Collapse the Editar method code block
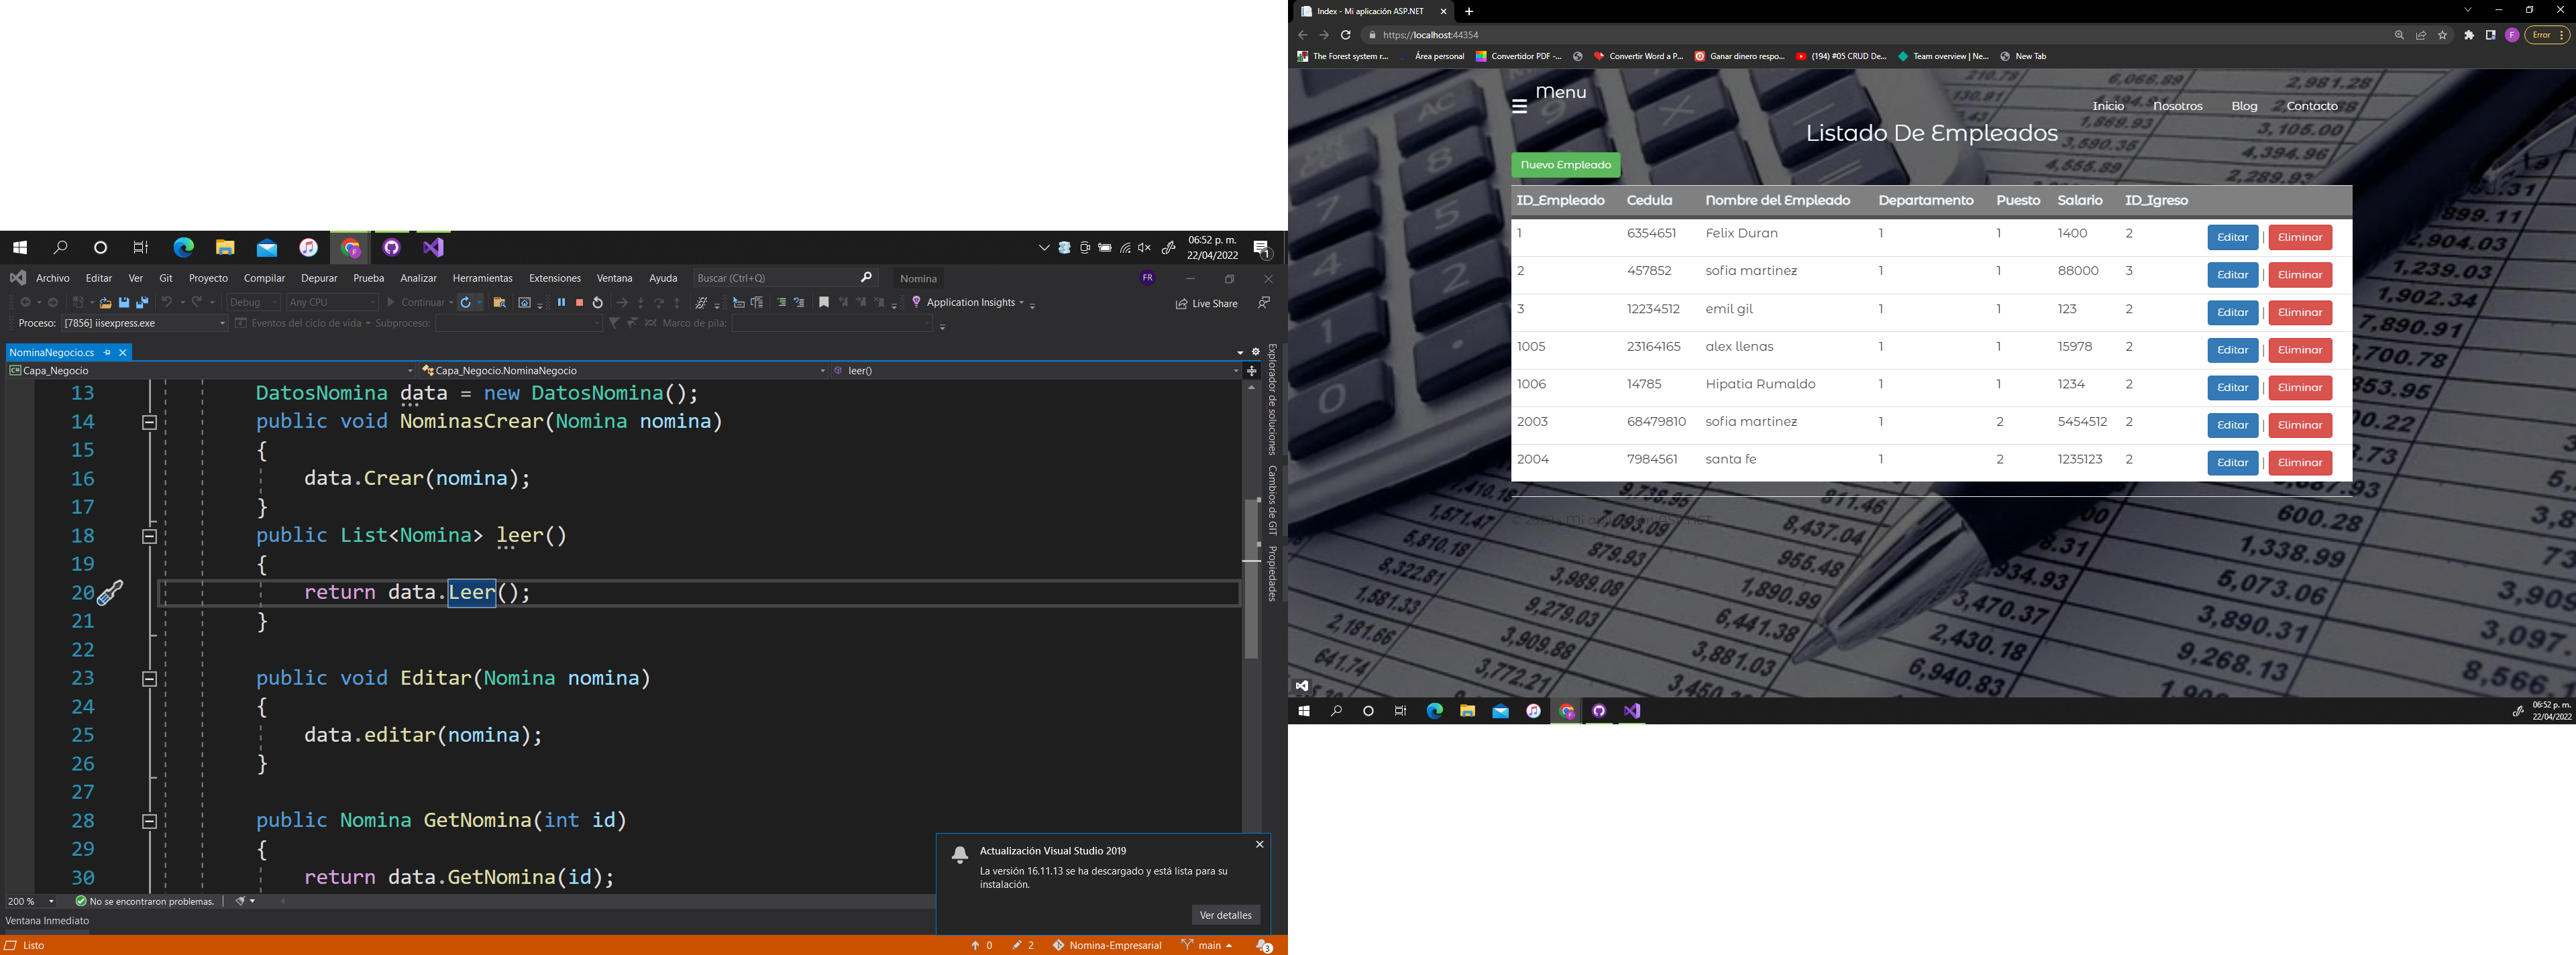2576x955 pixels. tap(149, 679)
